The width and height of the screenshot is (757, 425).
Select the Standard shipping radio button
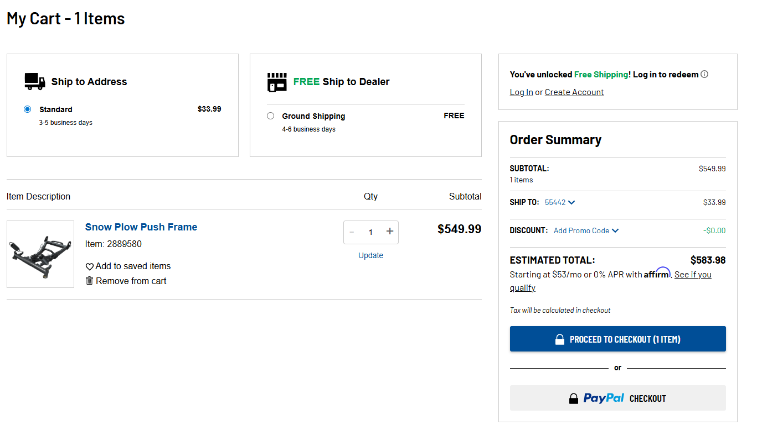tap(27, 109)
